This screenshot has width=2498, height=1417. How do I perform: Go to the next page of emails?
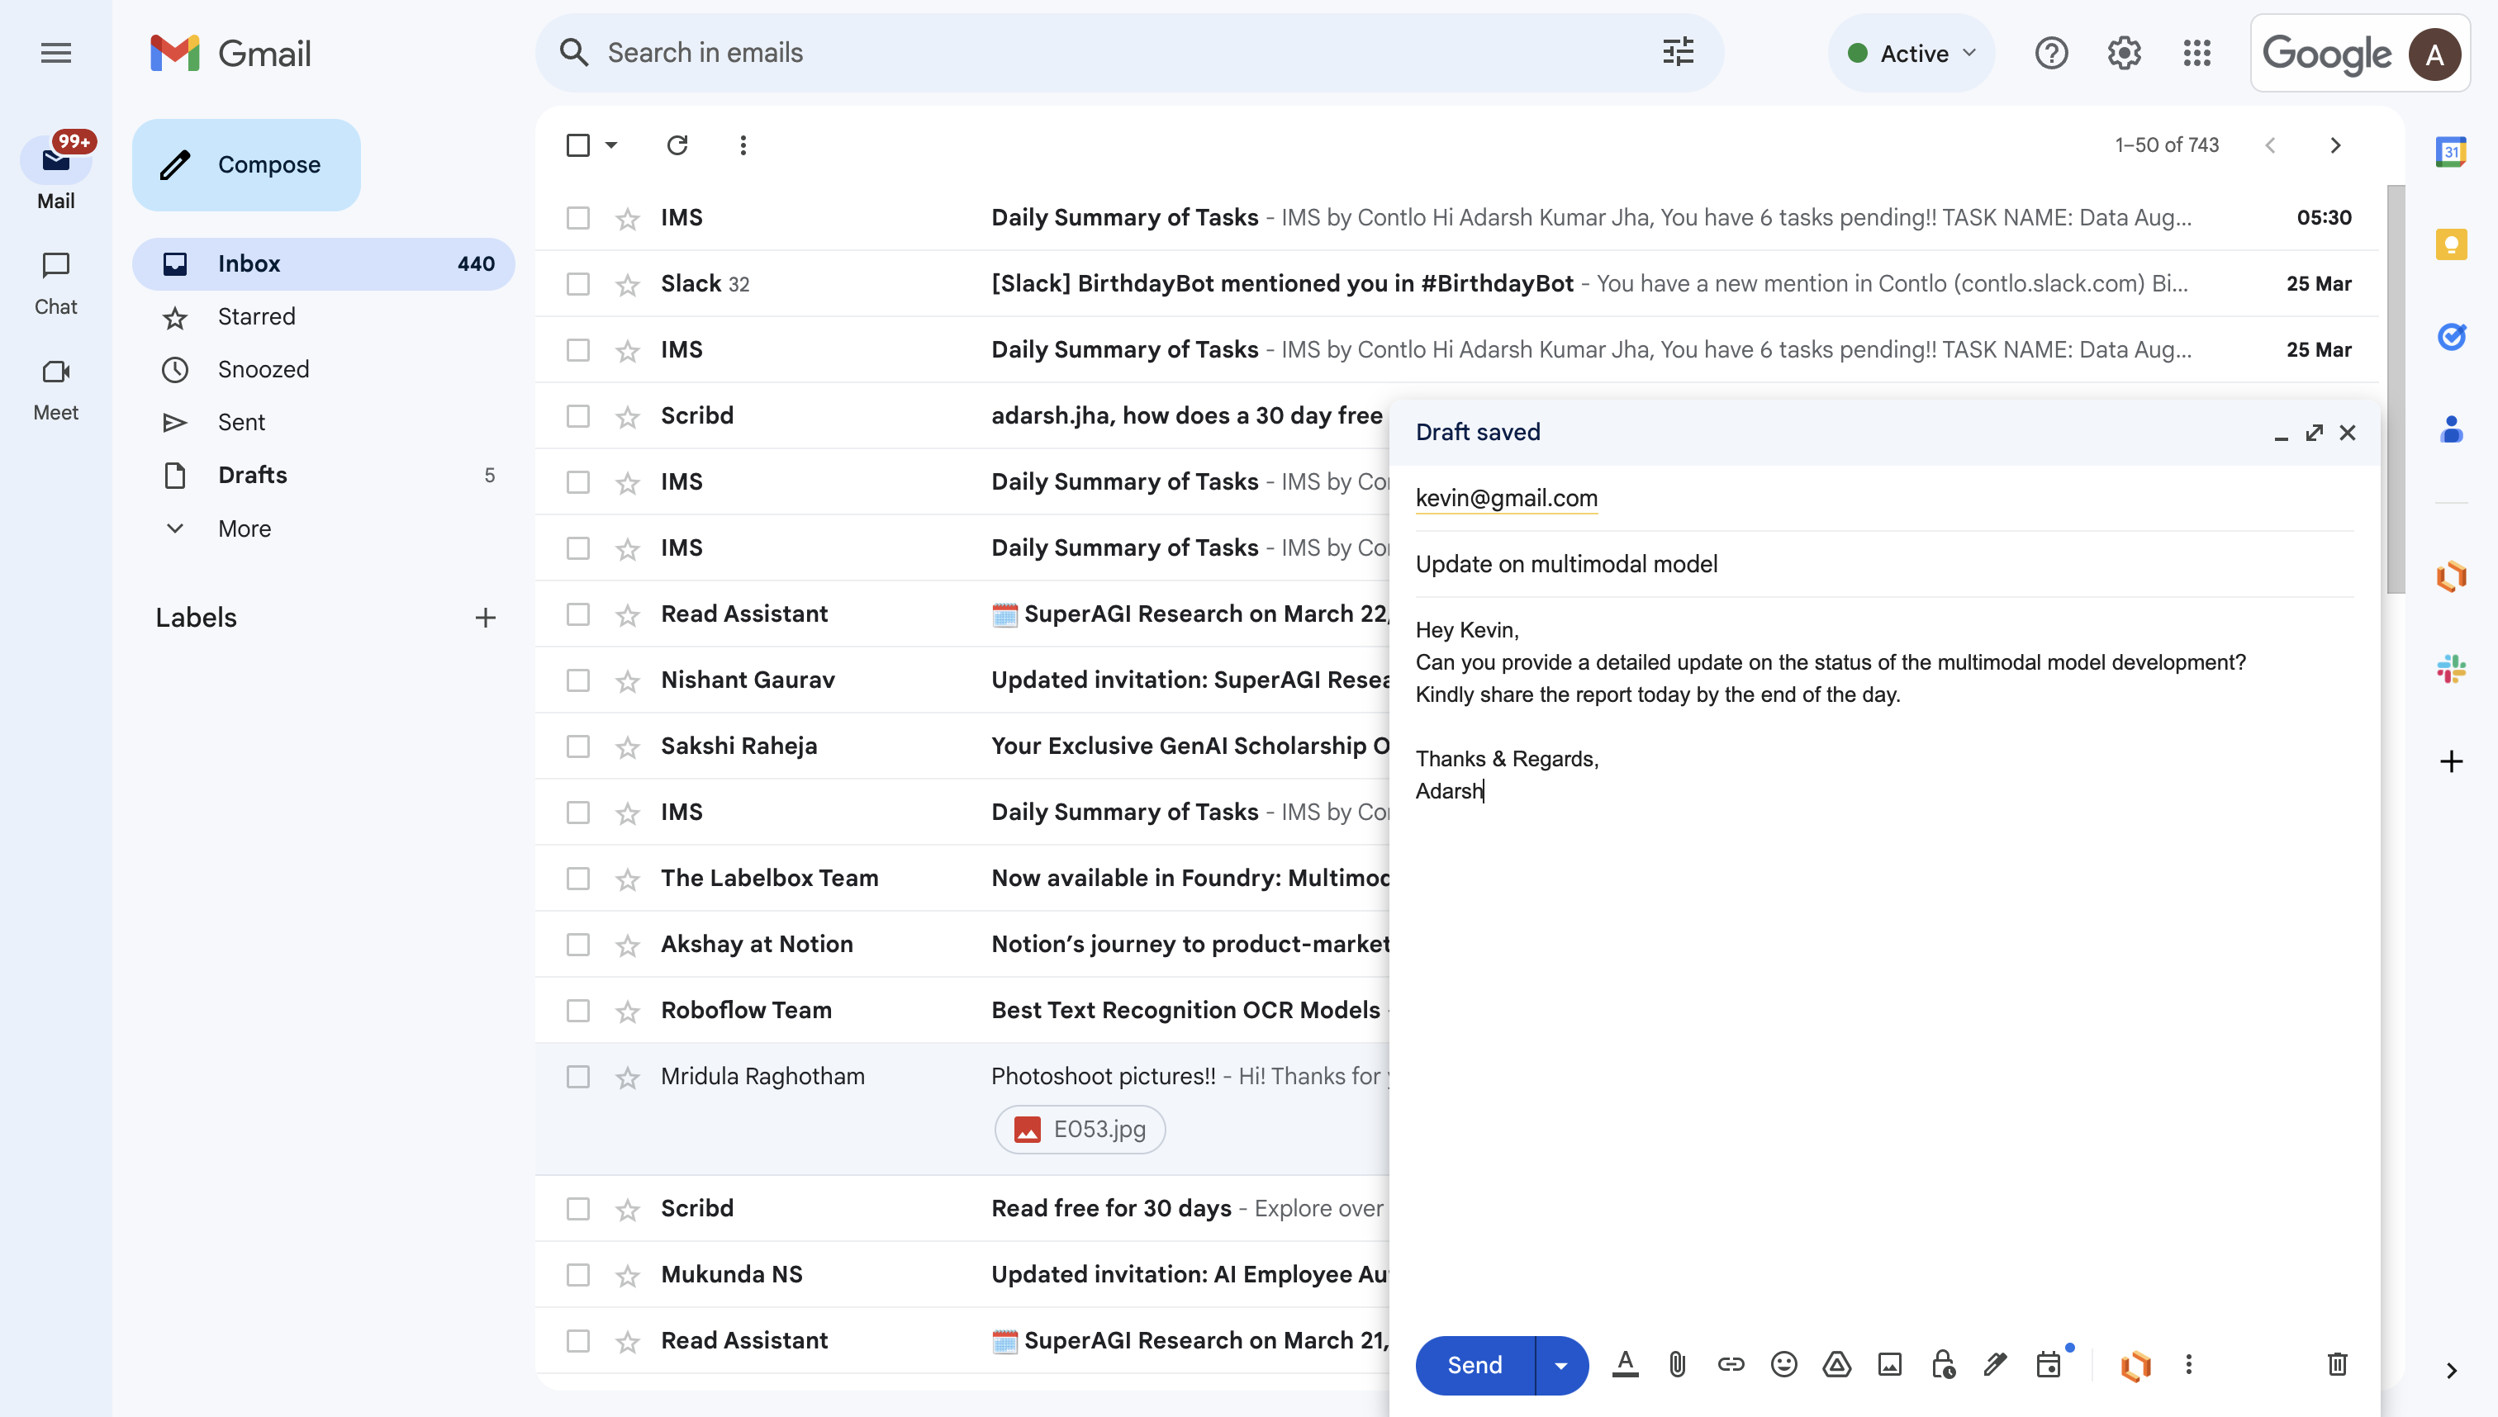(x=2334, y=145)
